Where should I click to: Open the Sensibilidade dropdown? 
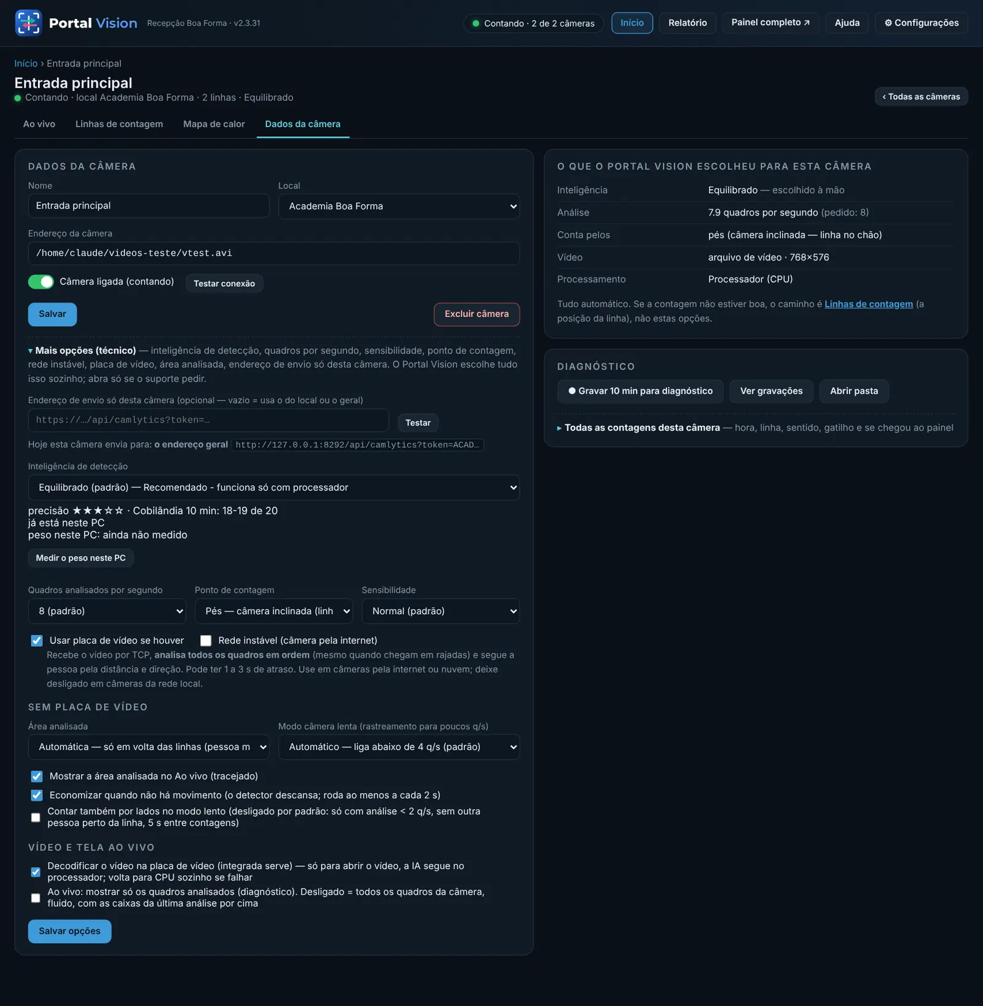coord(441,611)
